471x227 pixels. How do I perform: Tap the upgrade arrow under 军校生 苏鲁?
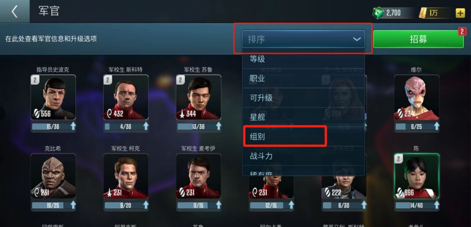click(x=218, y=126)
